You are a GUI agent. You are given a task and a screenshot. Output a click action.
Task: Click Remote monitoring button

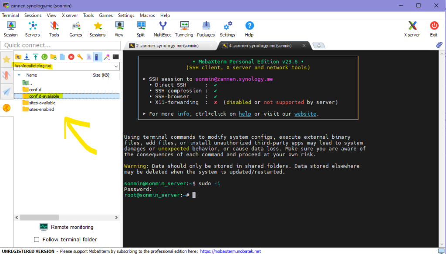pos(66,227)
